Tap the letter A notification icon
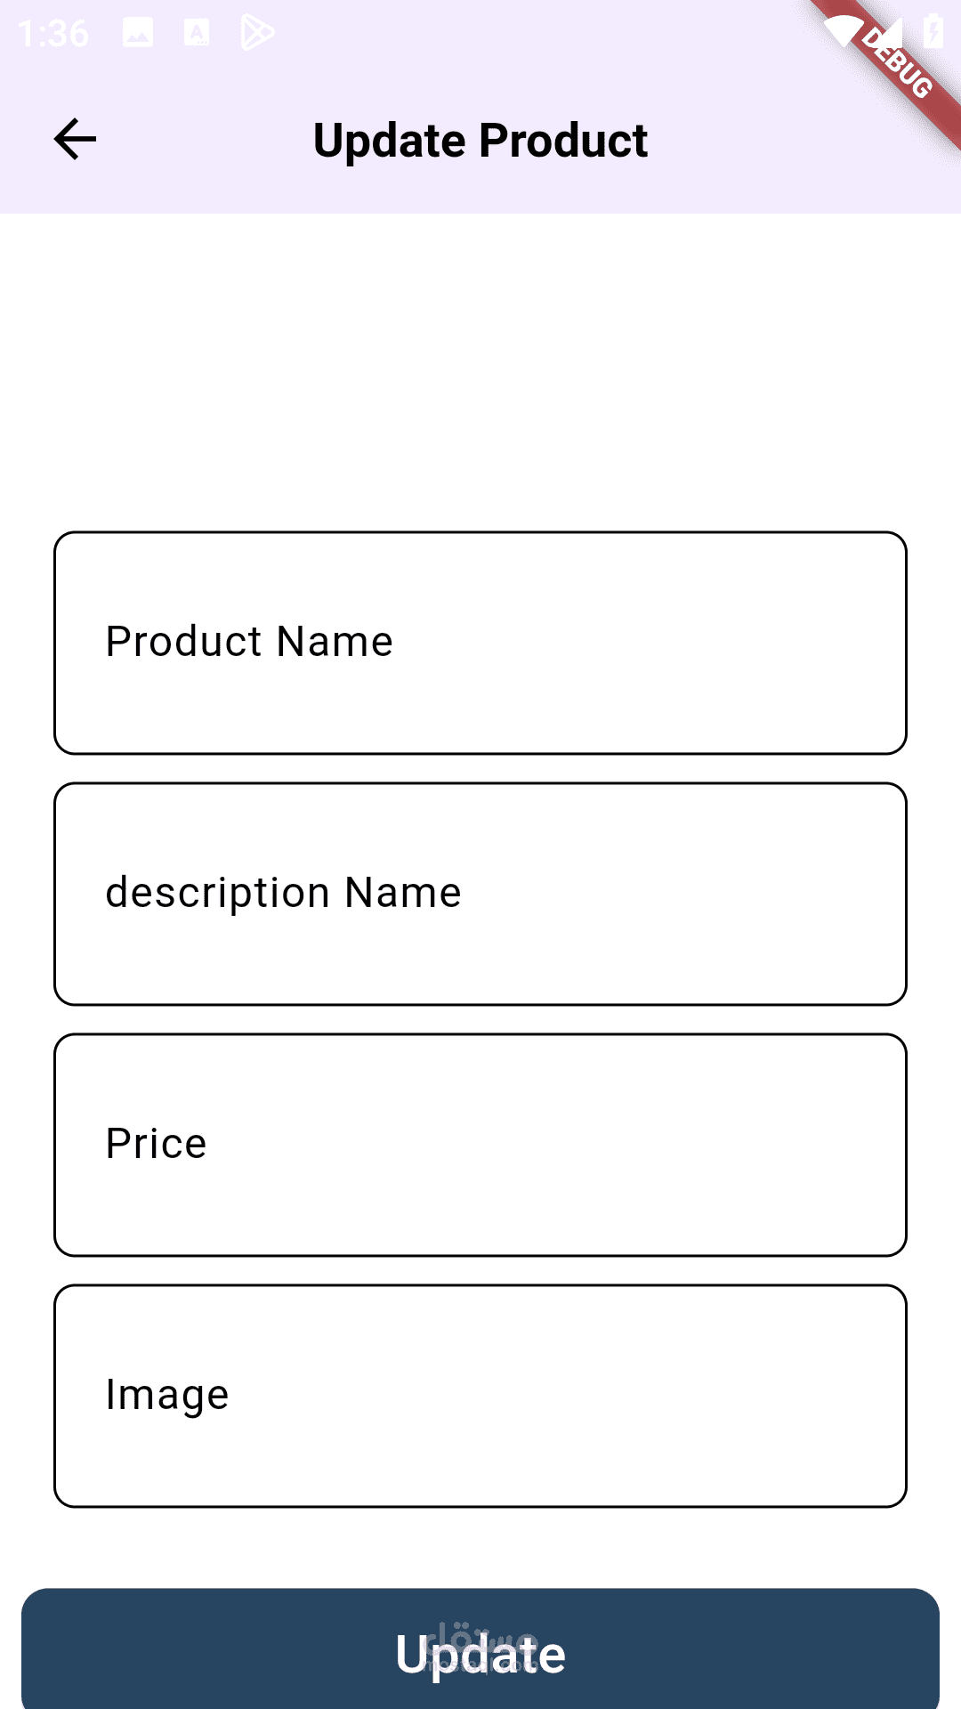961x1709 pixels. (197, 34)
